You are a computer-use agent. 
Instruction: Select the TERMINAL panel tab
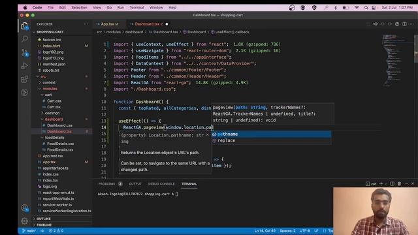(189, 184)
